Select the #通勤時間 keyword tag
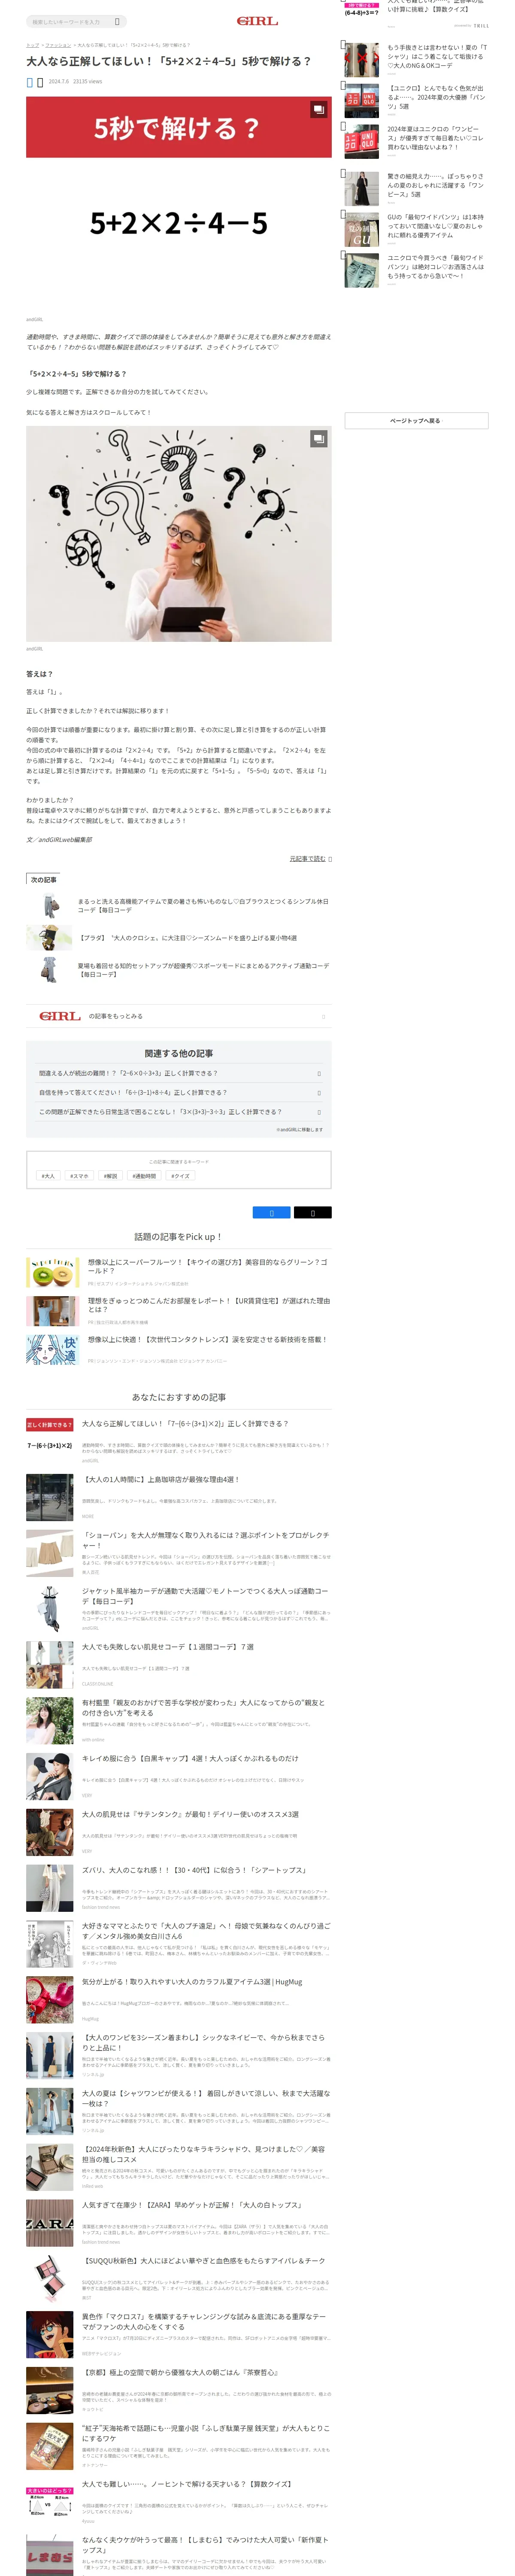Image resolution: width=515 pixels, height=2576 pixels. tap(144, 1176)
